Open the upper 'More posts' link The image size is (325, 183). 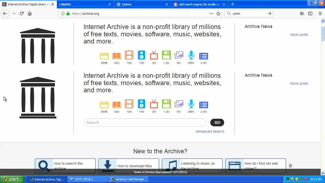299,35
